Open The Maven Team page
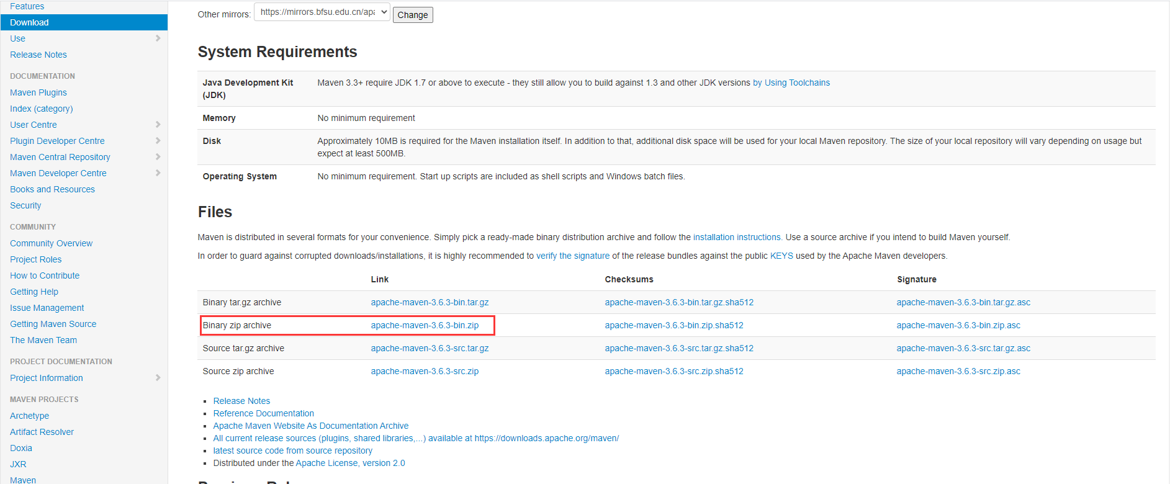 [43, 340]
